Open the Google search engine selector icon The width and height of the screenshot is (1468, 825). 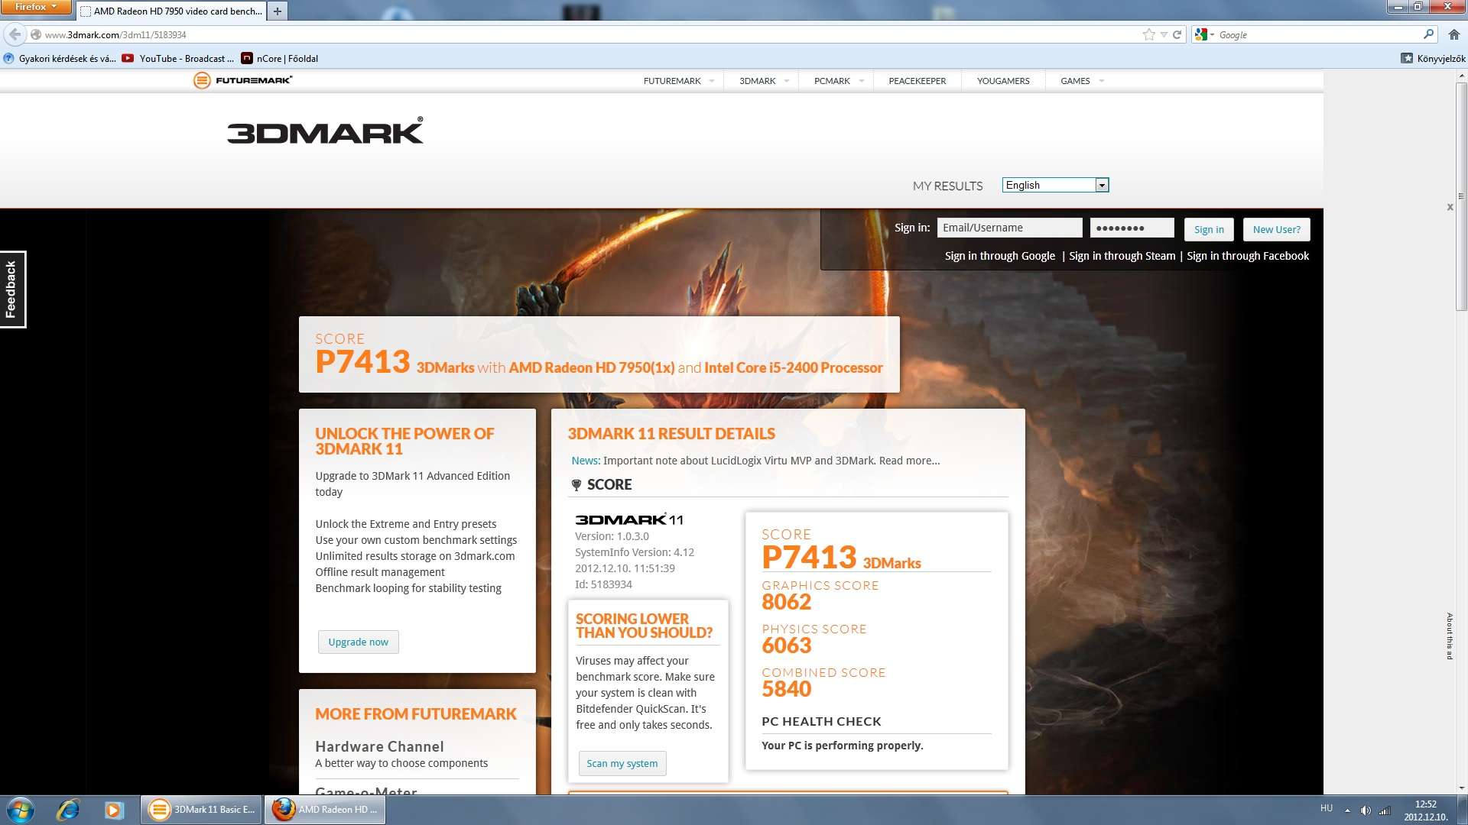[x=1204, y=34]
